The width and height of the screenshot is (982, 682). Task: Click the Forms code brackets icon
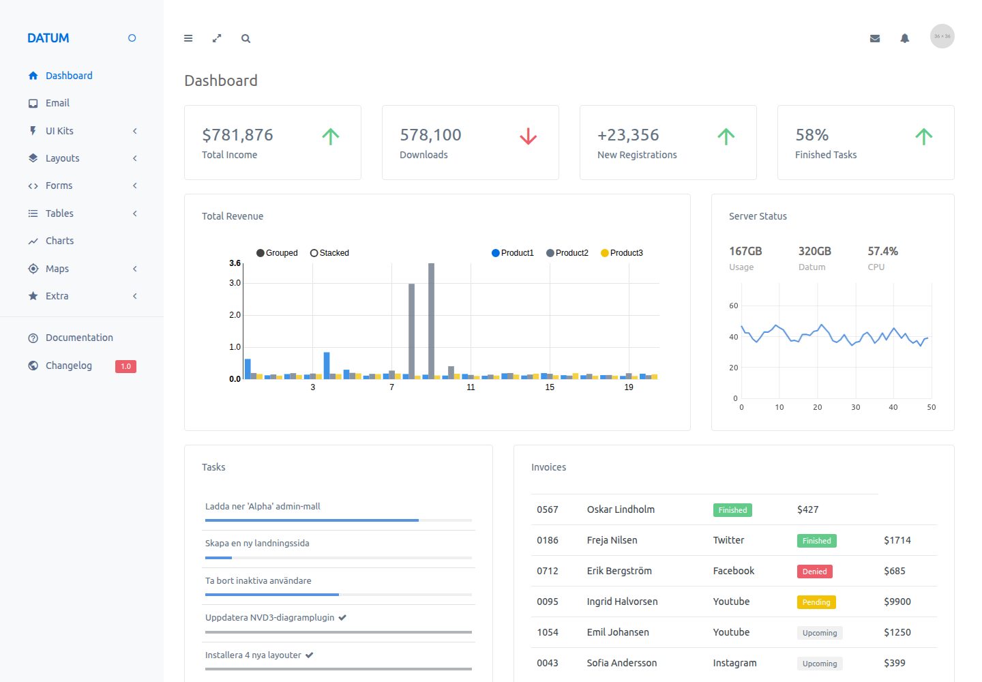tap(33, 186)
